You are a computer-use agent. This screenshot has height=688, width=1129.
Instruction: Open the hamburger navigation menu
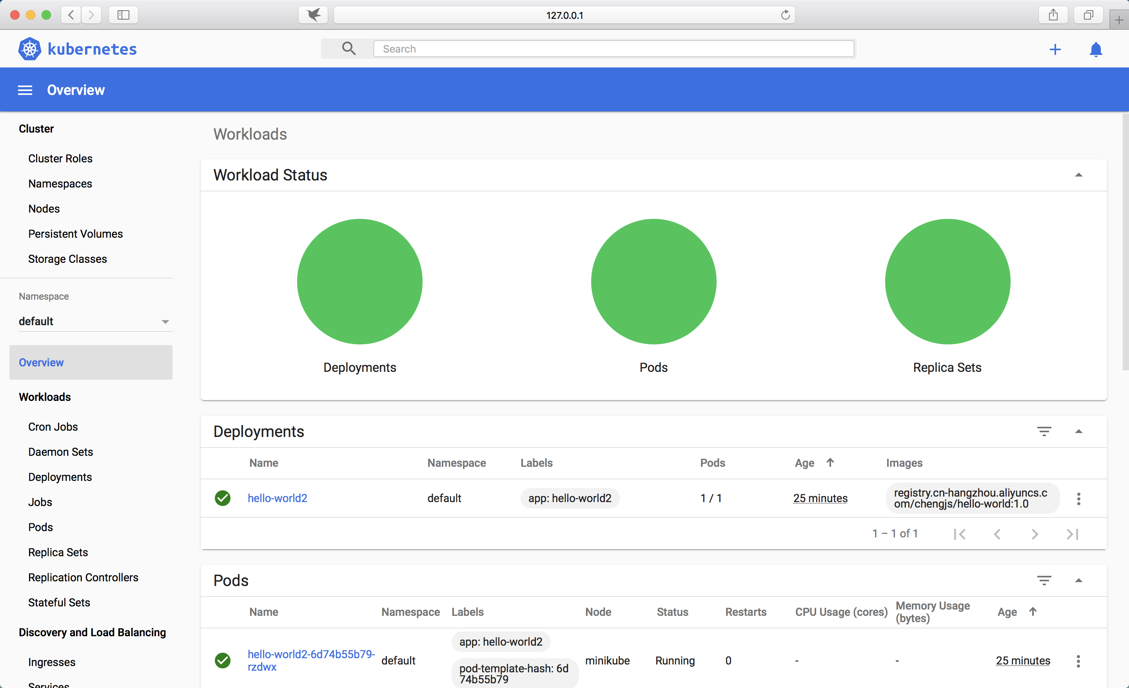[25, 90]
